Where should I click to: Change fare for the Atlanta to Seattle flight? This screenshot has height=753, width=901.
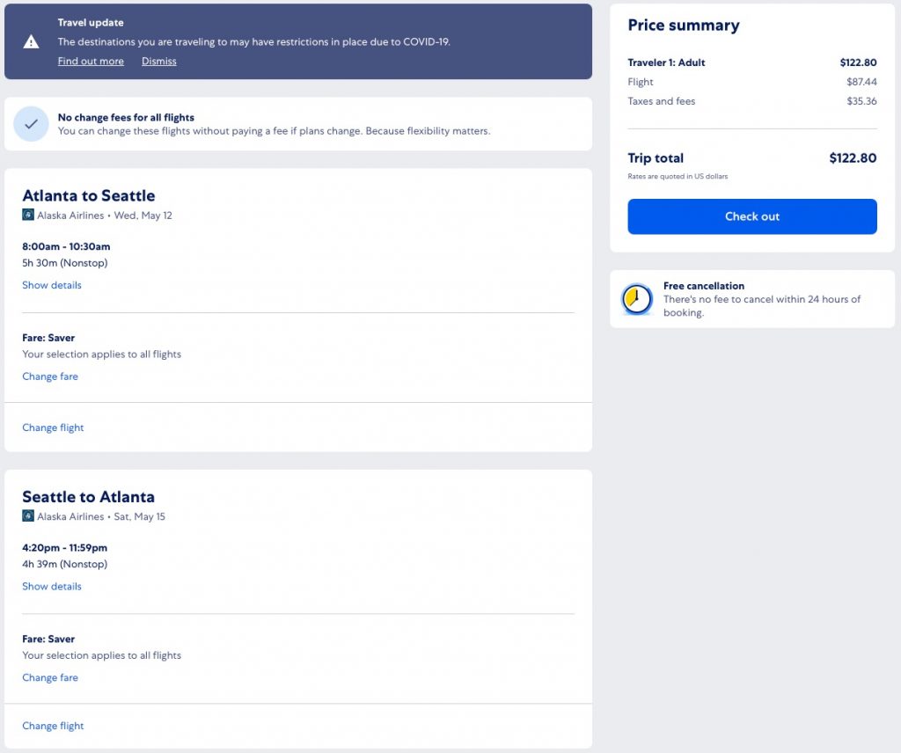click(x=50, y=376)
